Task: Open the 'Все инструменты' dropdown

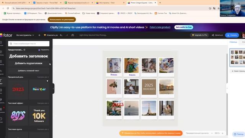Action: tap(25, 35)
